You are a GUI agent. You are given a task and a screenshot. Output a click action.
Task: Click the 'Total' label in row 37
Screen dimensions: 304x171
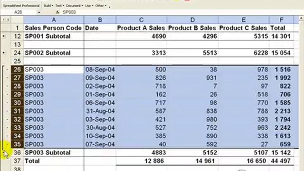point(54,161)
